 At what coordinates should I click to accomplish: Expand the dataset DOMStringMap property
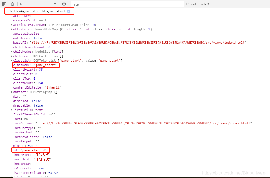click(11, 92)
